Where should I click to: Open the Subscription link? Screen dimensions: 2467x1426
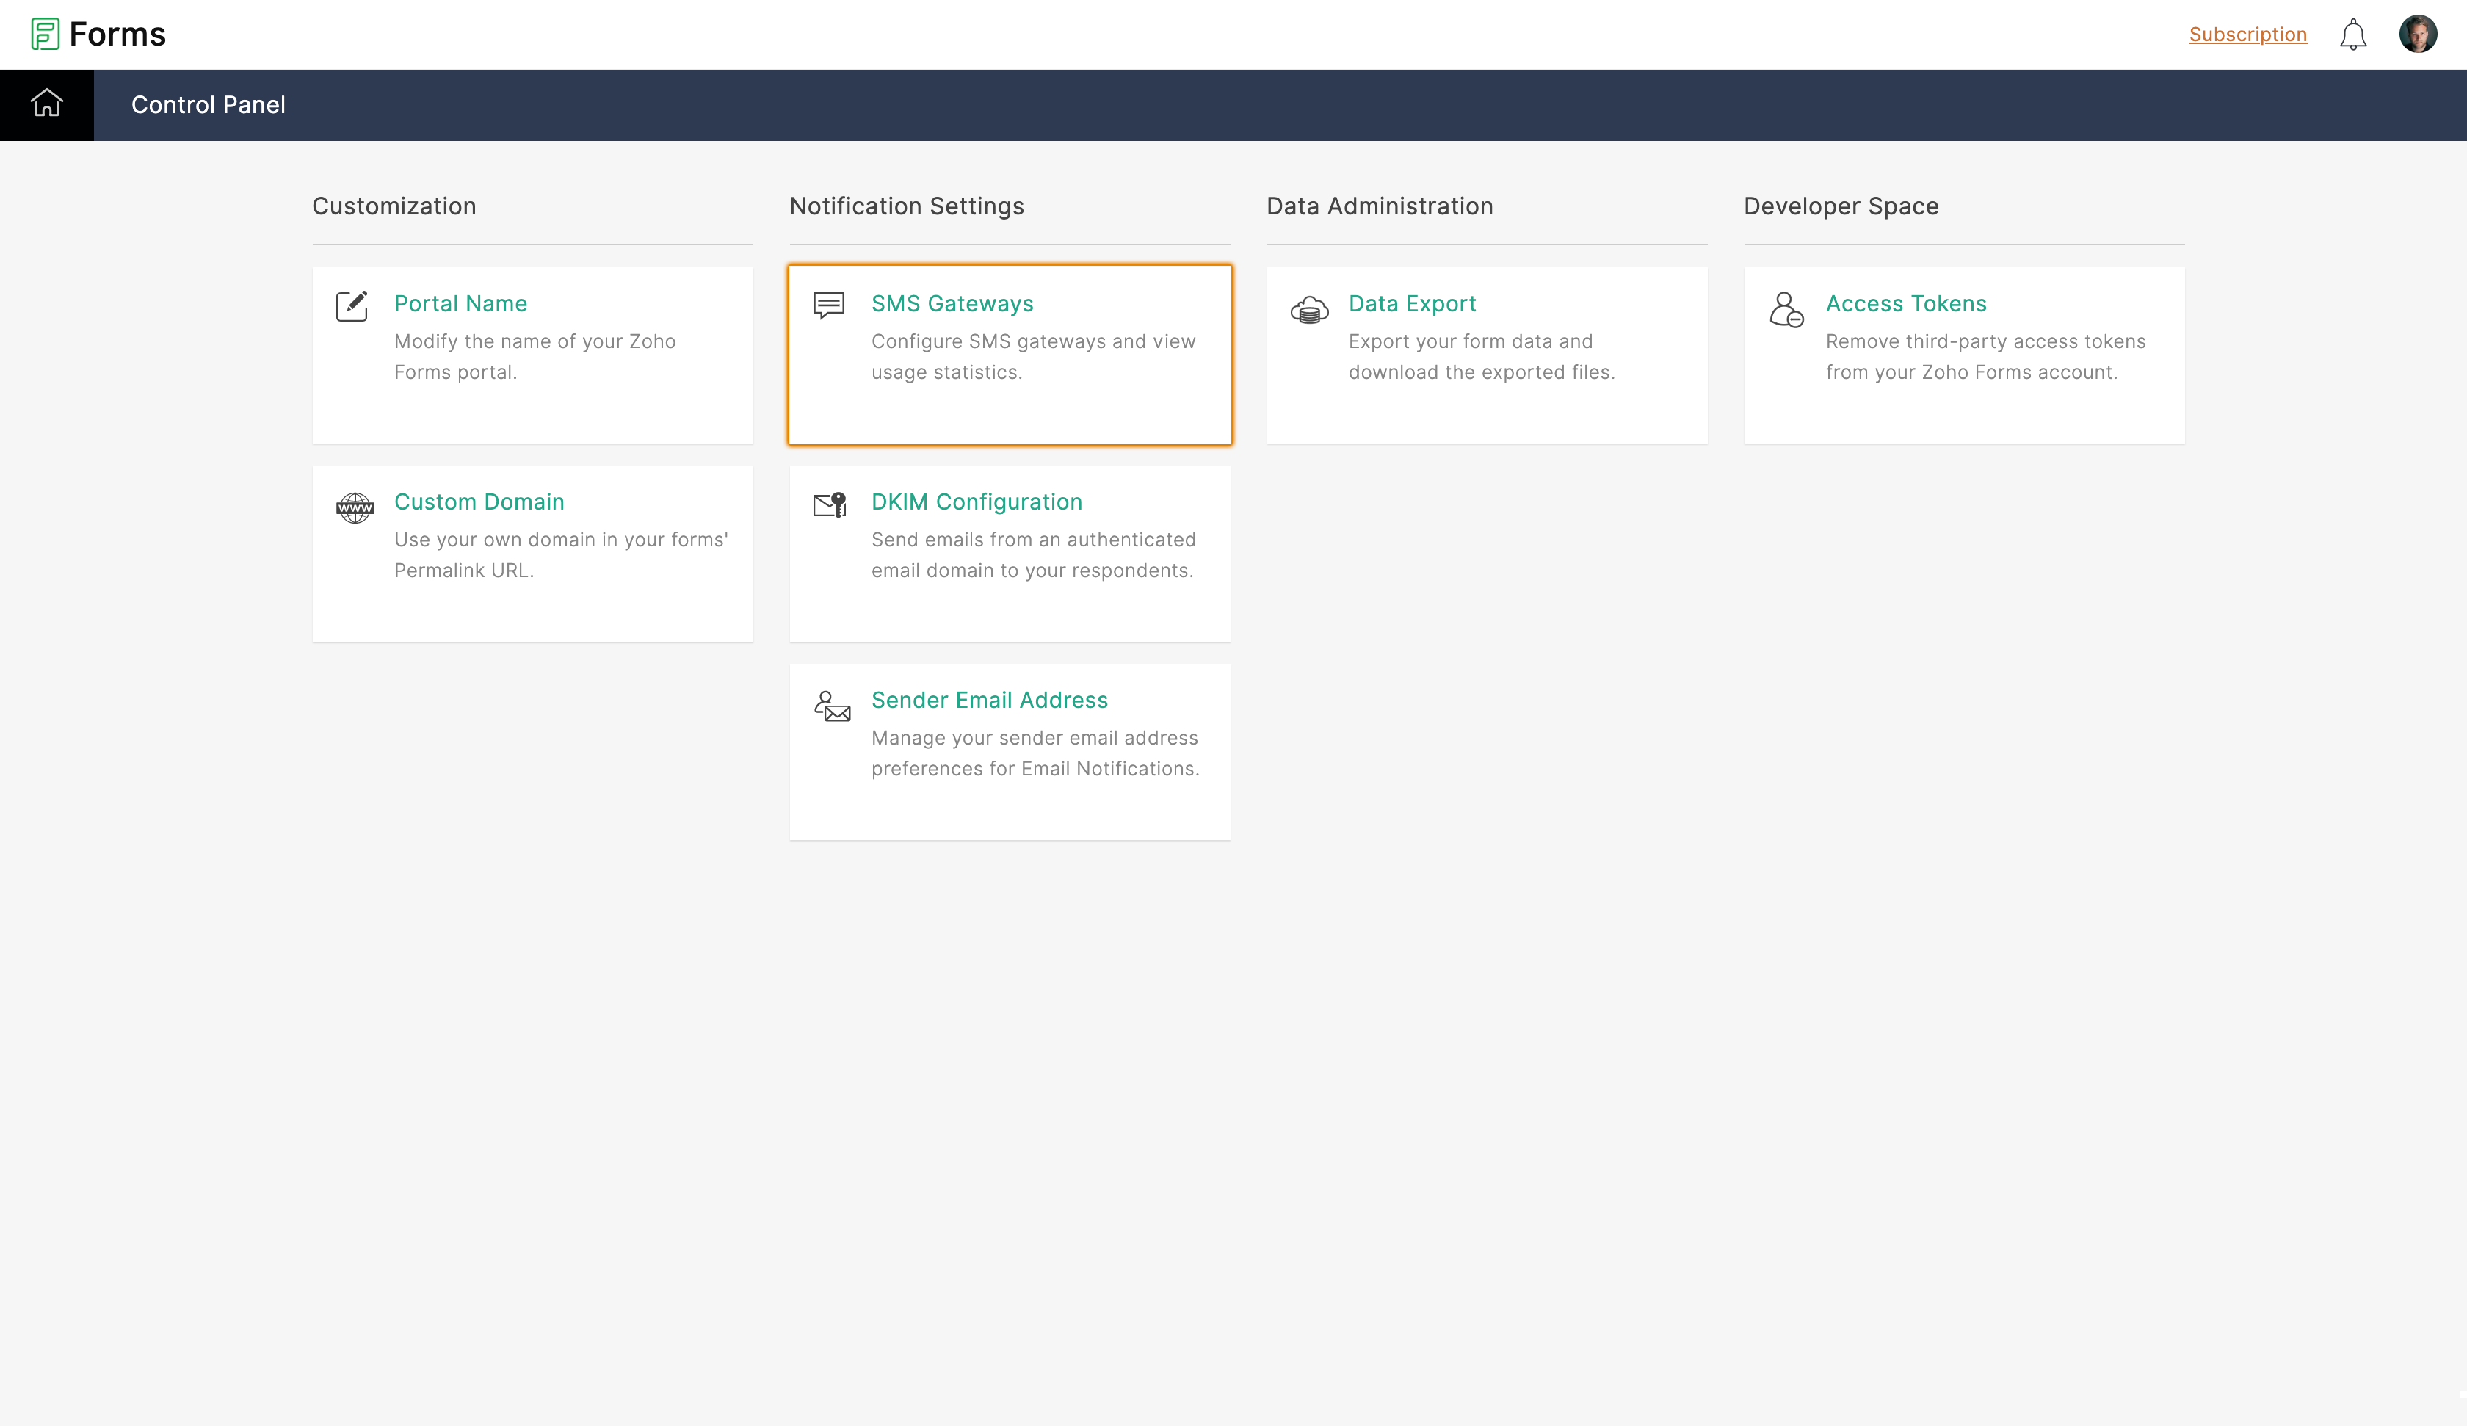point(2247,35)
